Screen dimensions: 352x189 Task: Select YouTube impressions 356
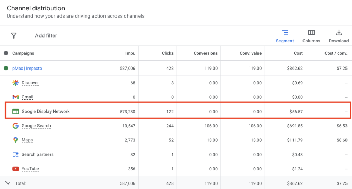[132, 169]
